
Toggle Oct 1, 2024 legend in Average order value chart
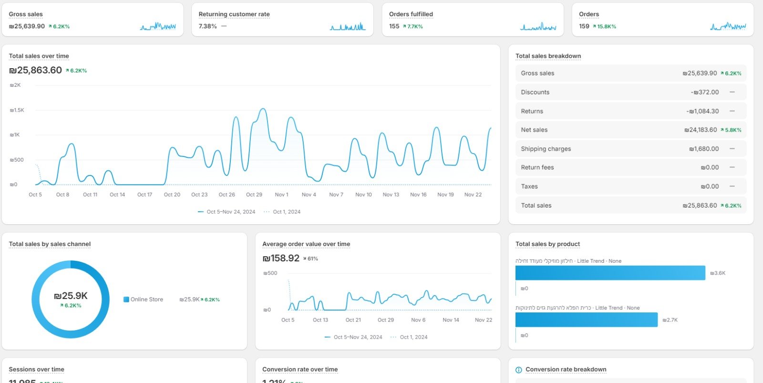click(409, 337)
